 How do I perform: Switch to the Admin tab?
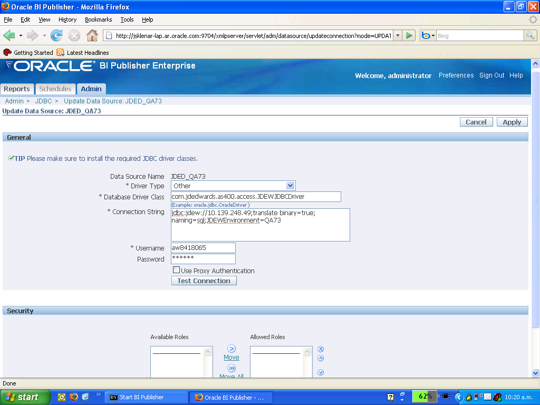91,89
